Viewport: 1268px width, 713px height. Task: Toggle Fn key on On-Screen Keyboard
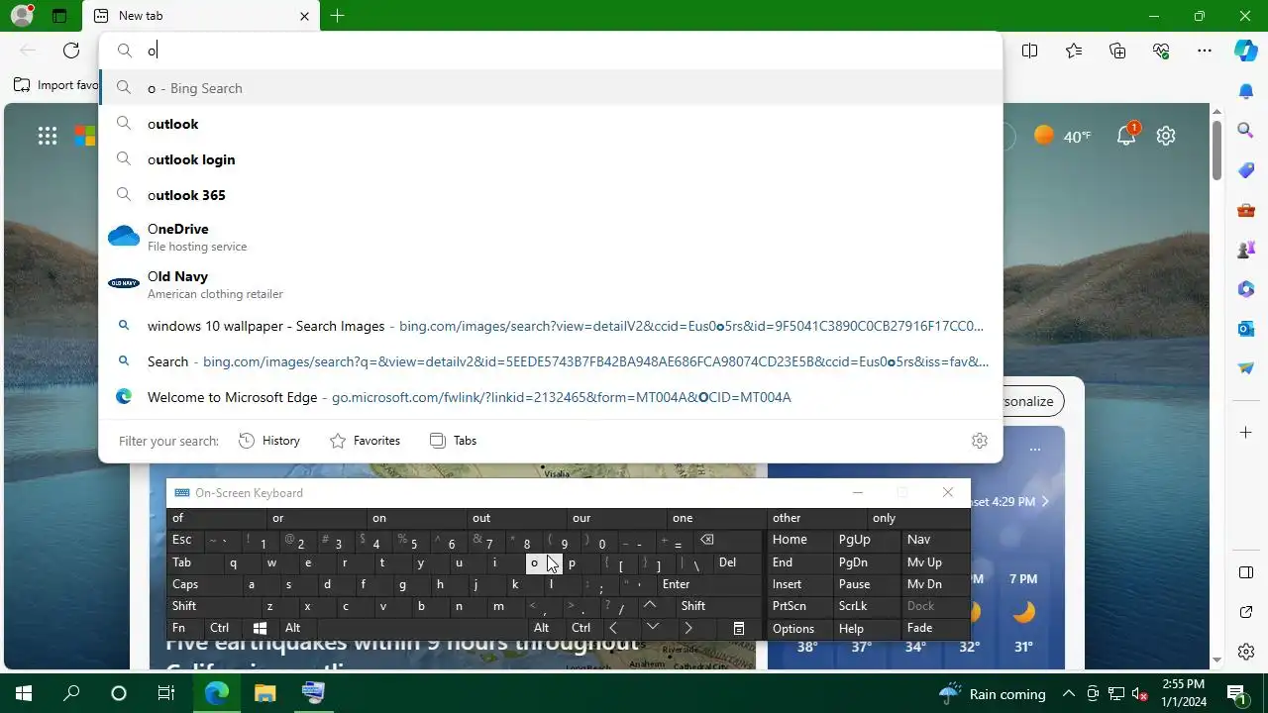pyautogui.click(x=185, y=628)
